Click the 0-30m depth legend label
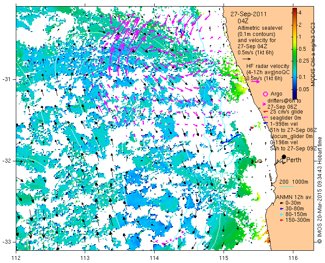Viewport: 325px width, 263px height. [x=293, y=203]
